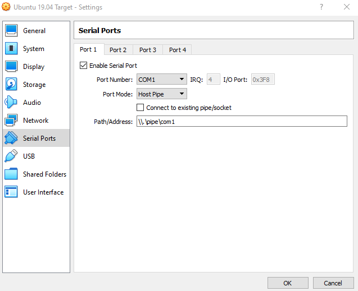Viewport: 358px width, 291px height.
Task: Expand the Port Number COM1 dropdown
Action: pyautogui.click(x=161, y=80)
